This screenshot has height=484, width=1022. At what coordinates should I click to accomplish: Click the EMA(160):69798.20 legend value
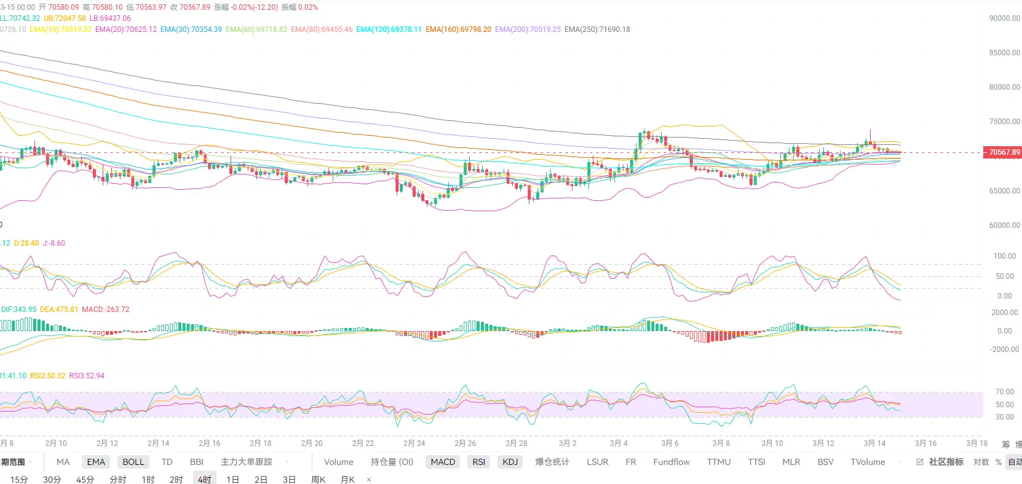458,29
